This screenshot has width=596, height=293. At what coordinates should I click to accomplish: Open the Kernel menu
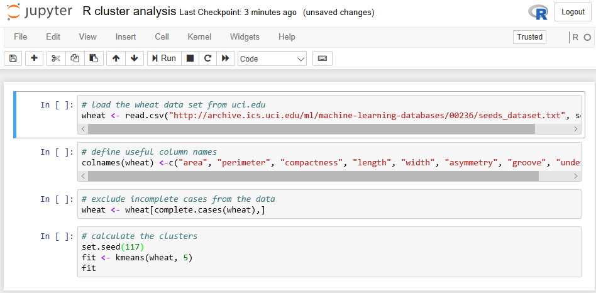[199, 37]
